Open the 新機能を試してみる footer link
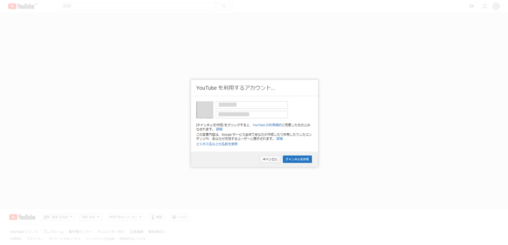Image resolution: width=508 pixels, height=245 pixels. tap(132, 239)
